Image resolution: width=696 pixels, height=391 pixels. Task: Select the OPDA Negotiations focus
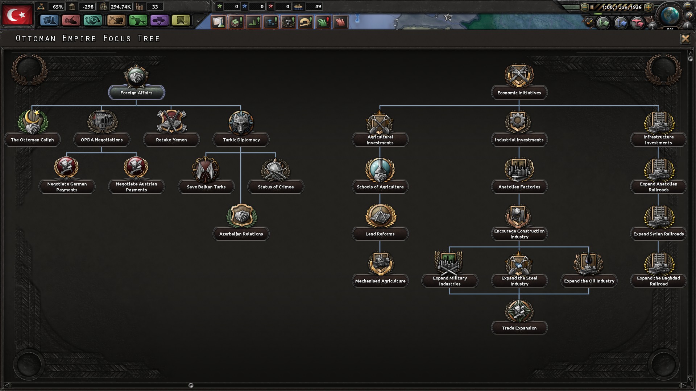[101, 140]
